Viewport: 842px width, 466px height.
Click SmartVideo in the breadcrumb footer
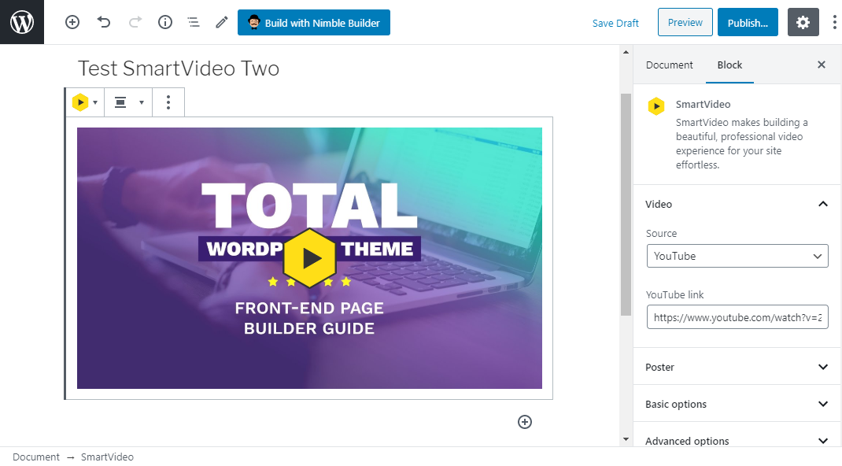107,457
